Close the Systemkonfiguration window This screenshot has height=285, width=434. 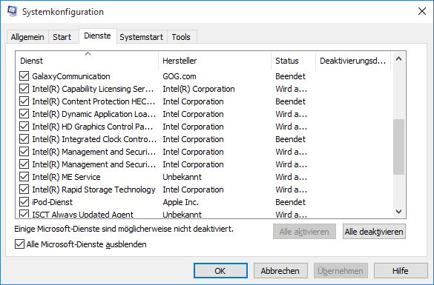pyautogui.click(x=422, y=11)
